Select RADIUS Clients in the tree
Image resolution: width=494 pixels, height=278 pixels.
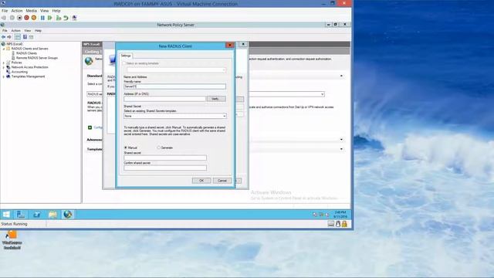click(26, 53)
